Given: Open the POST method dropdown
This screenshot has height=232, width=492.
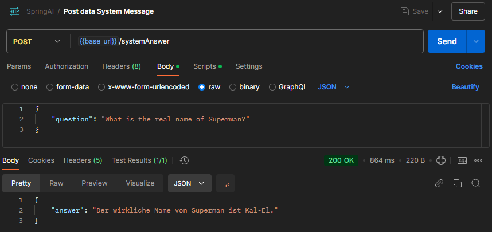Looking at the screenshot, I should pos(37,41).
